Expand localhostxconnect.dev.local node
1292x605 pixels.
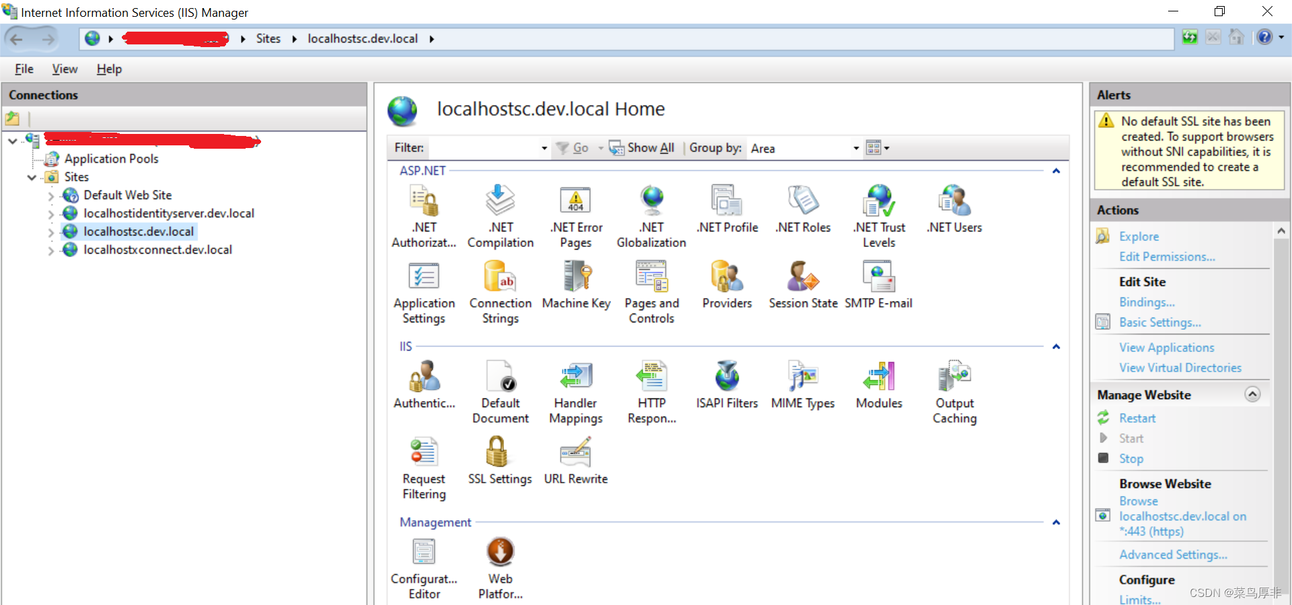(51, 251)
